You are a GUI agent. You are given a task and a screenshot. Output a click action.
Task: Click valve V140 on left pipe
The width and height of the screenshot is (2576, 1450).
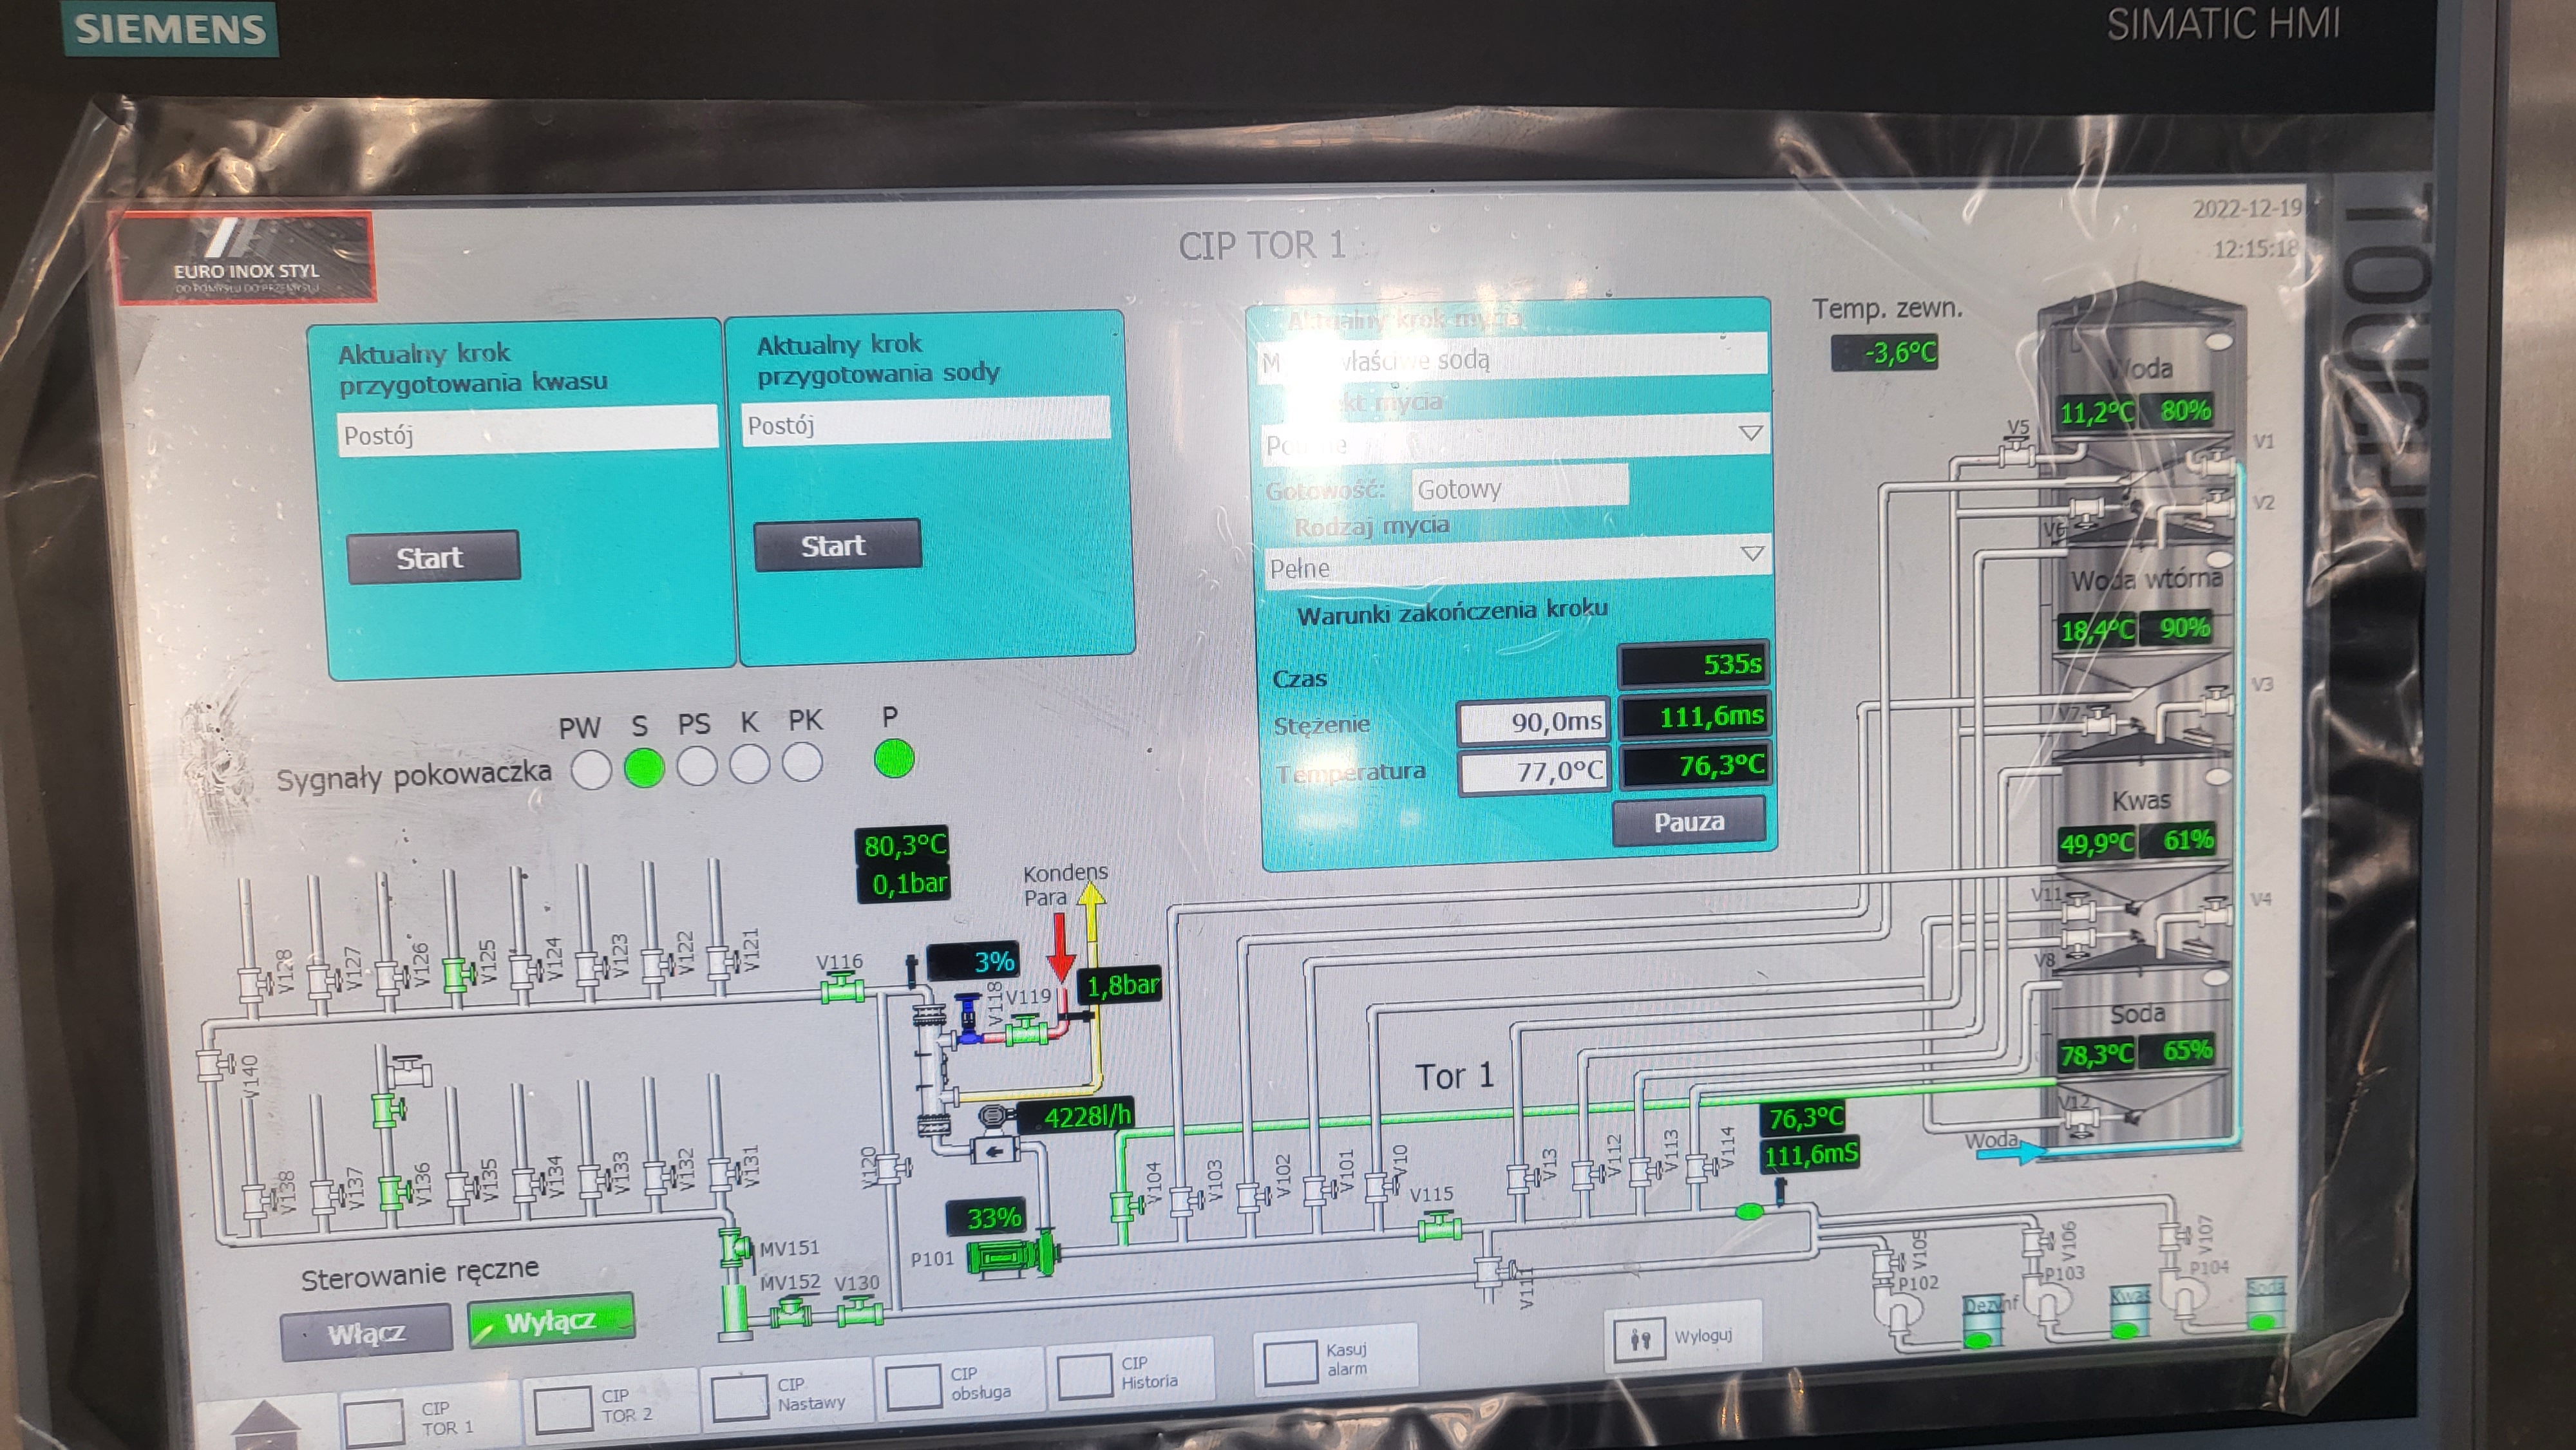[212, 1064]
